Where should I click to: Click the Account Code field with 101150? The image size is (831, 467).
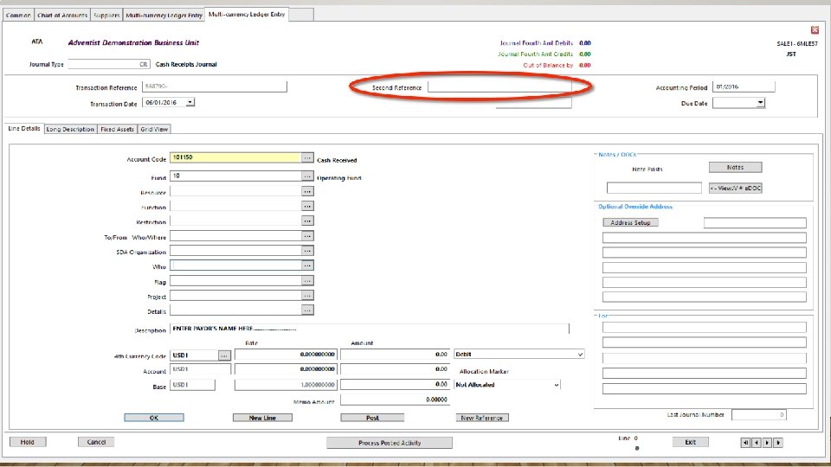(235, 157)
